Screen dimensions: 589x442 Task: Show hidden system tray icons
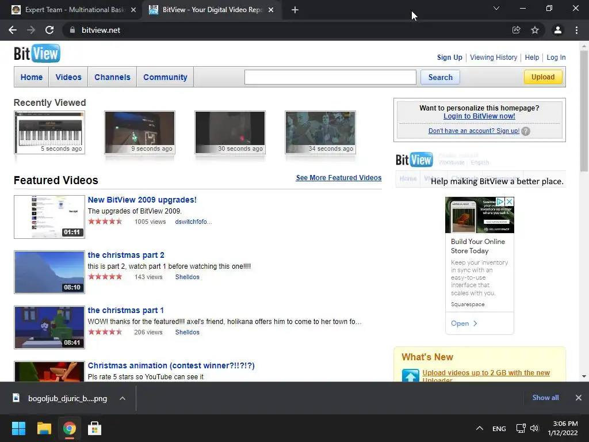[x=479, y=428]
